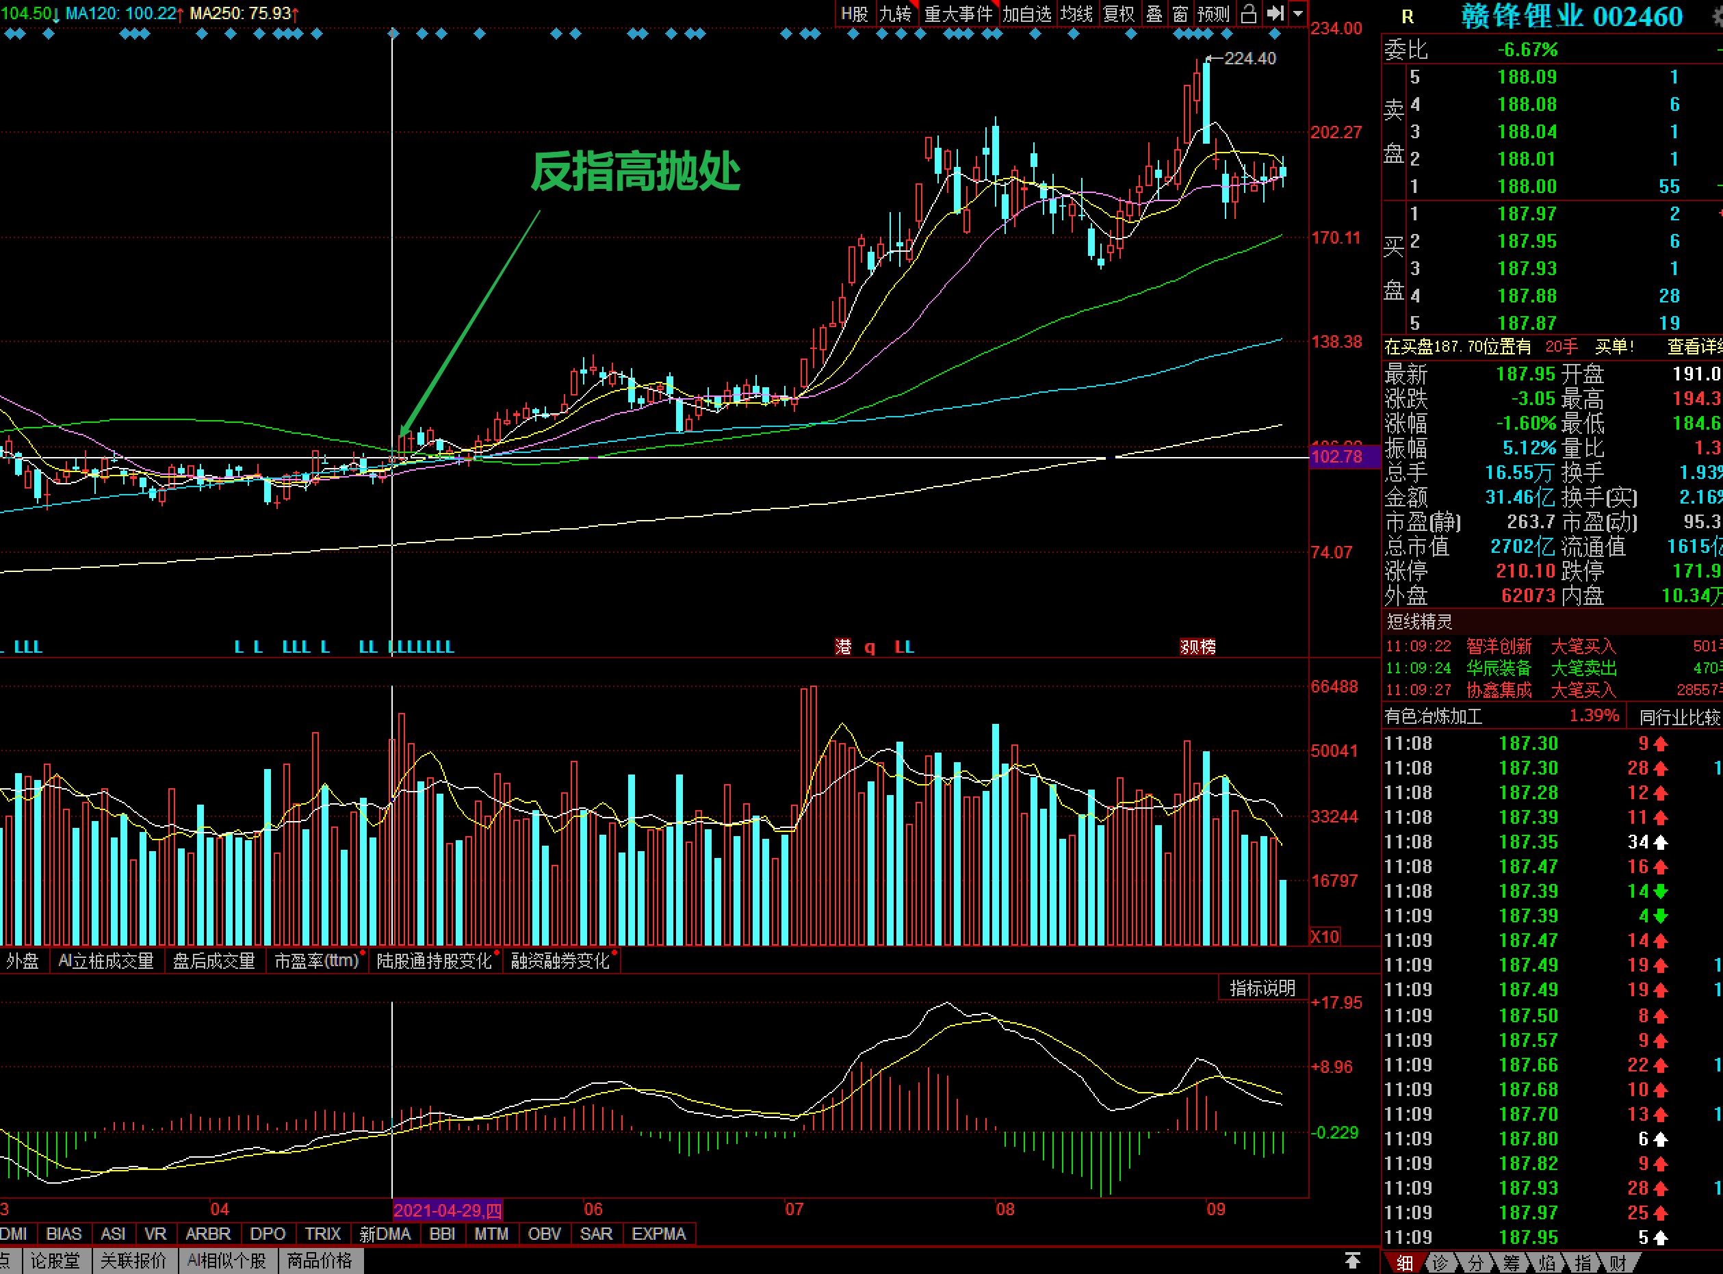This screenshot has height=1274, width=1723.
Task: Click the 2021-04-29 date marker on the timeline
Action: [448, 1210]
